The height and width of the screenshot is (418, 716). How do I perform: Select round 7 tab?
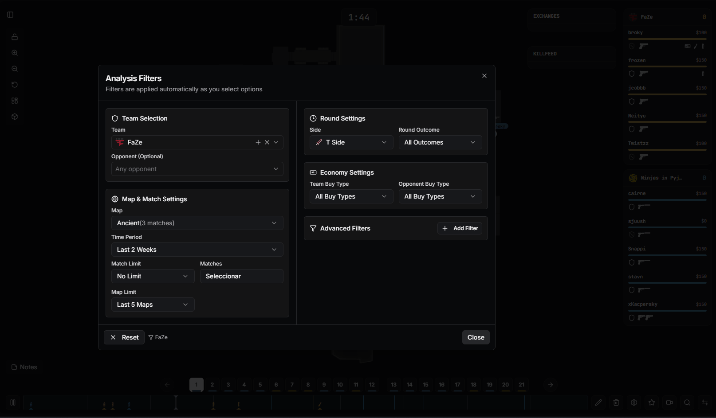tap(292, 385)
